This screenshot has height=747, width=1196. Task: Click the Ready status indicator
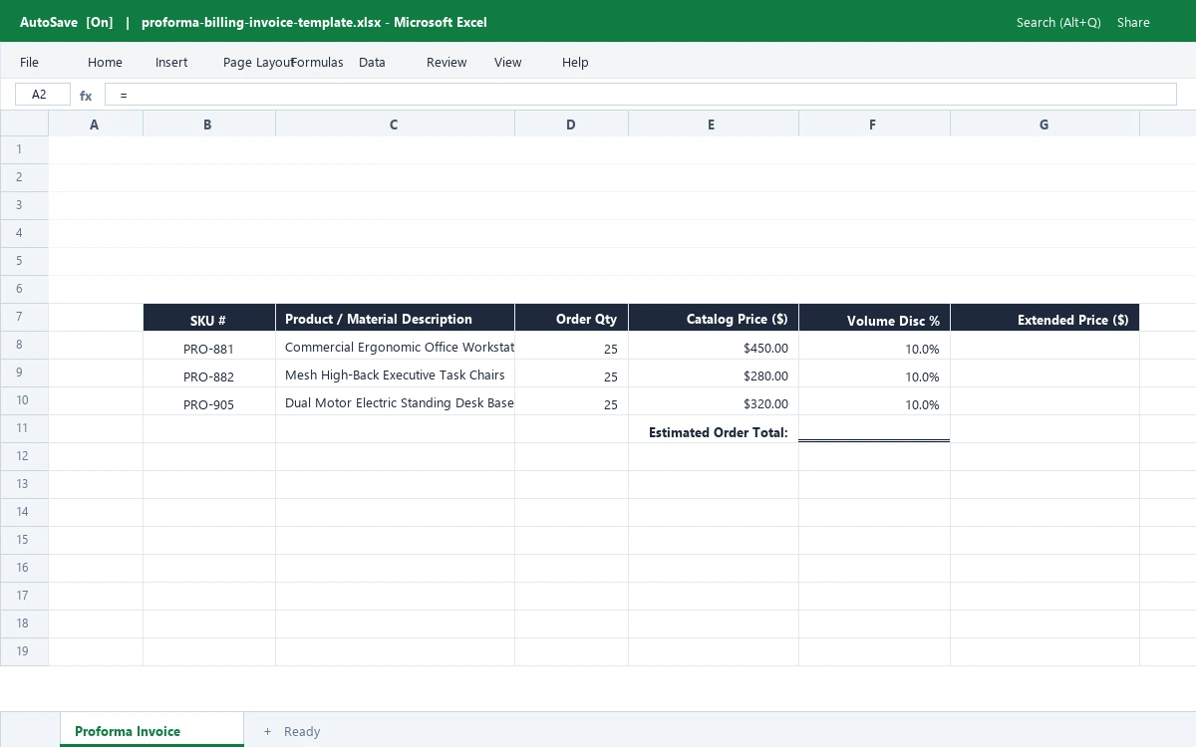[x=302, y=731]
